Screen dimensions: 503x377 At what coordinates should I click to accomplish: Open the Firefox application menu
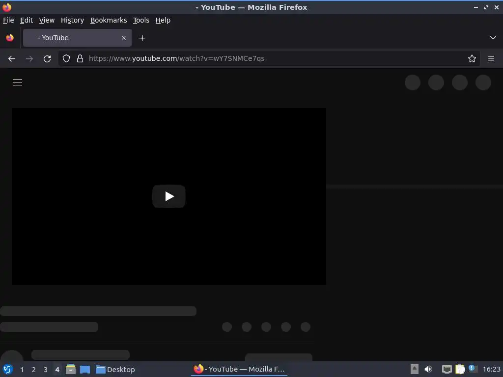(x=491, y=58)
